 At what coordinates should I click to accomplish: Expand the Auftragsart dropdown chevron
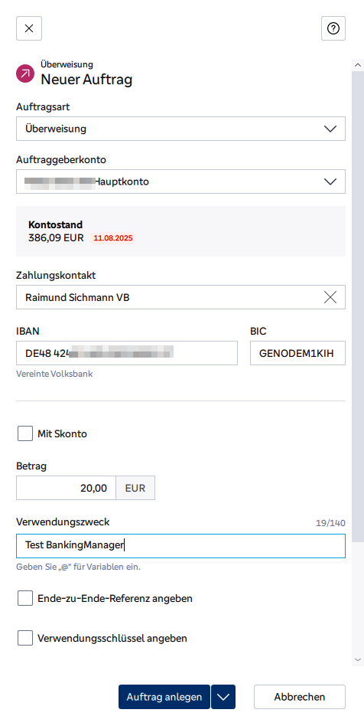(x=330, y=129)
